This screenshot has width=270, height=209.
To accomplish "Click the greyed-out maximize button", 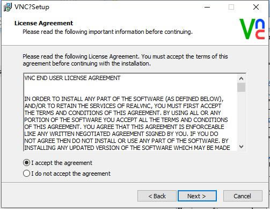I will tap(231, 7).
